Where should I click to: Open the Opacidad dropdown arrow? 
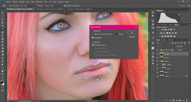coord(189,47)
